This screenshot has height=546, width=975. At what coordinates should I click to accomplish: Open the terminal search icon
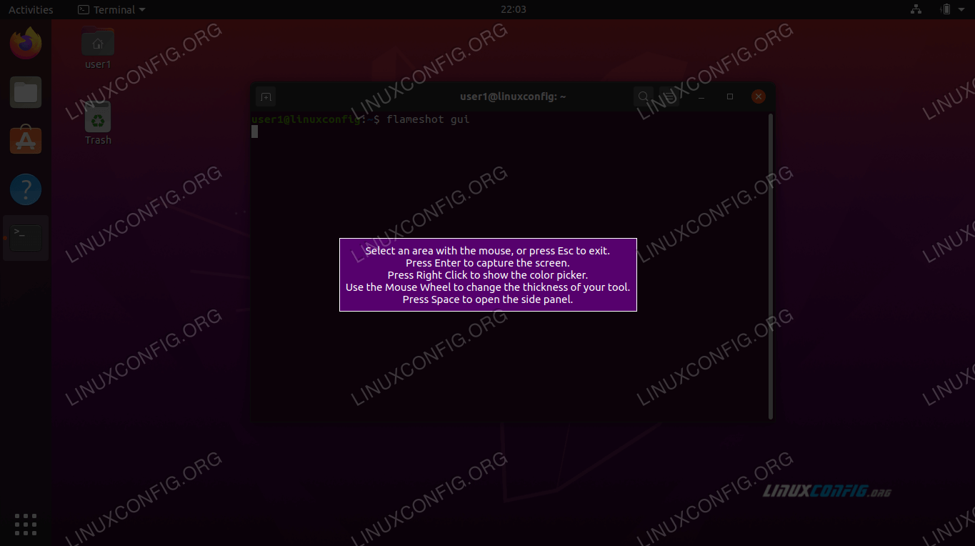(644, 96)
